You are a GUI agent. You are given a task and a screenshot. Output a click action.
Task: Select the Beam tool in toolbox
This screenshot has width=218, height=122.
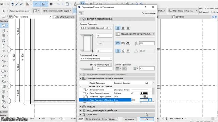tap(4, 51)
